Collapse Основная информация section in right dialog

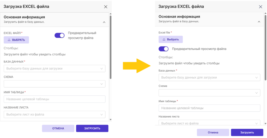point(259,22)
